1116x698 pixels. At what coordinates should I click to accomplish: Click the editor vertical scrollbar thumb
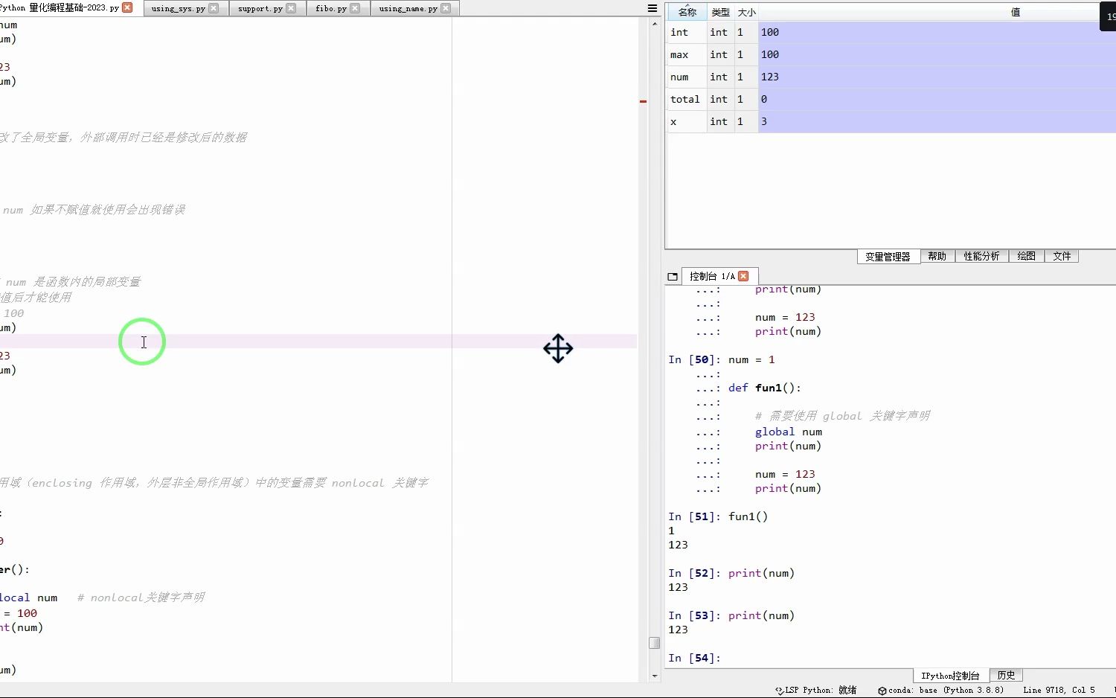tap(655, 643)
